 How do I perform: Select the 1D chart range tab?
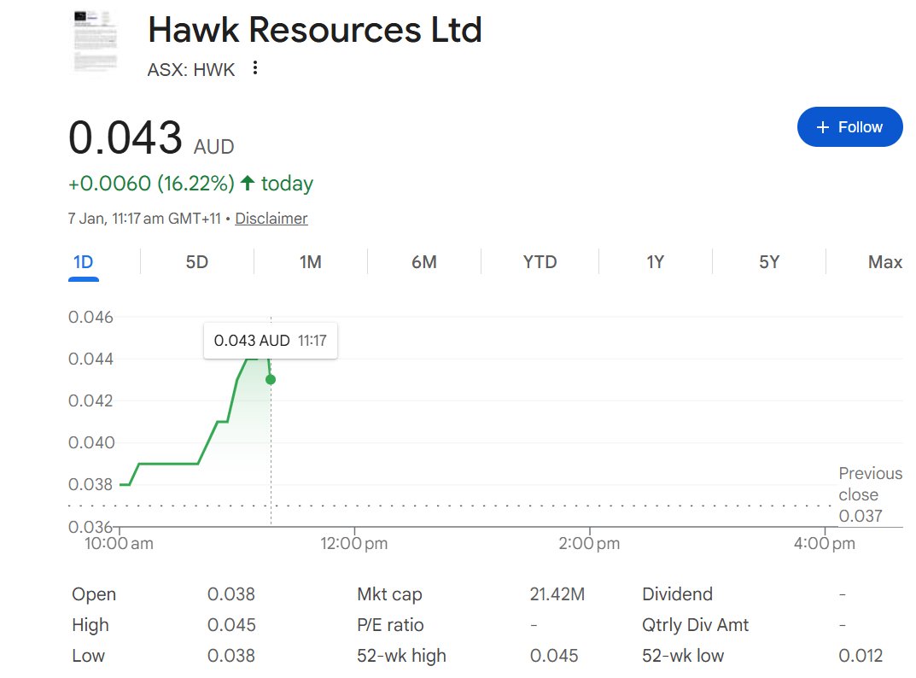[84, 262]
